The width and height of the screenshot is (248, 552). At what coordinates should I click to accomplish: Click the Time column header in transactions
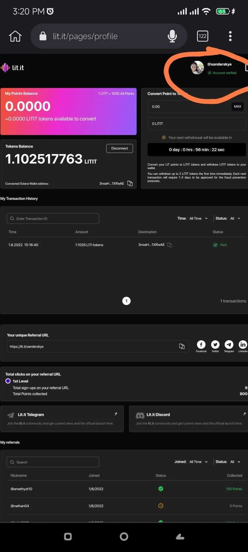(12, 232)
